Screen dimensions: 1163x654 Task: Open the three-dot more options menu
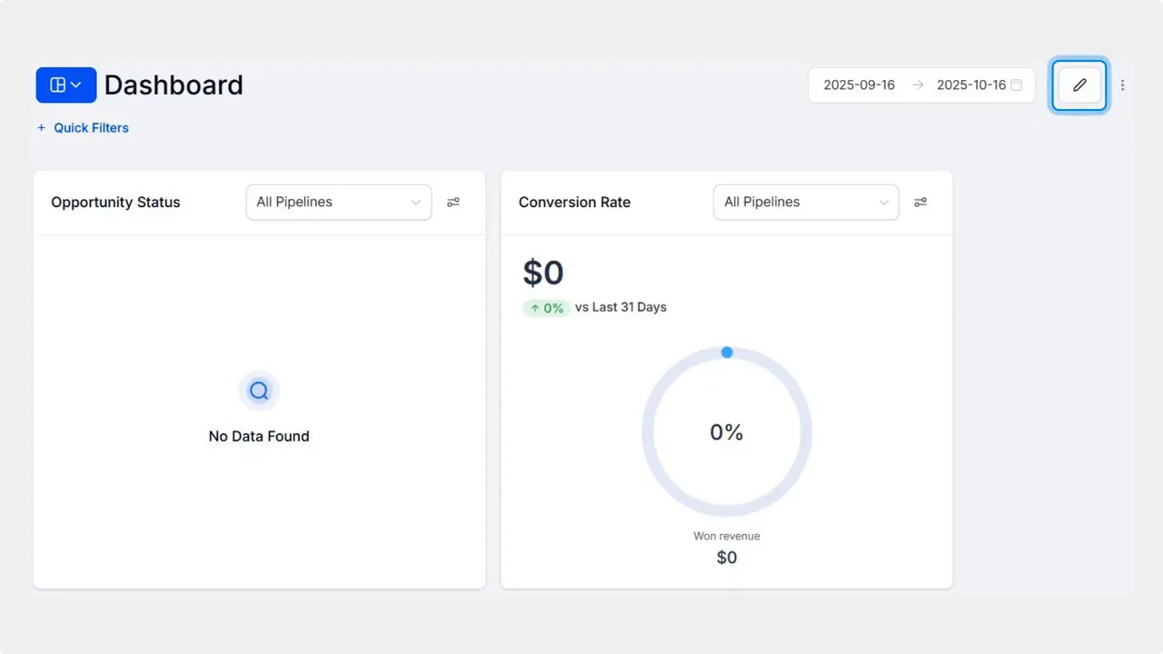pos(1122,85)
